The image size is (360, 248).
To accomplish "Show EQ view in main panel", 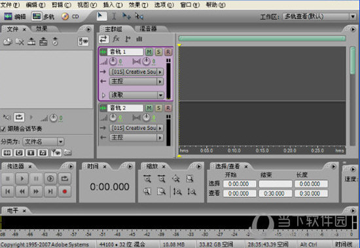I will pyautogui.click(x=139, y=39).
